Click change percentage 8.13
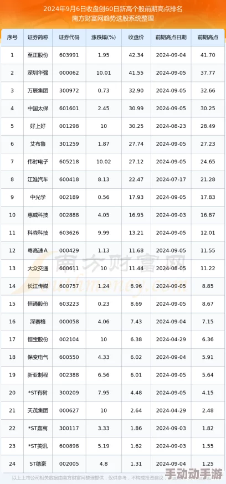Image resolution: width=226 pixels, height=484 pixels. click(104, 179)
